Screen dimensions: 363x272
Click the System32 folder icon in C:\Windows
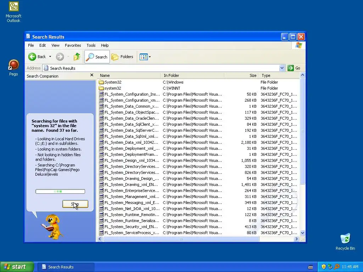point(101,82)
